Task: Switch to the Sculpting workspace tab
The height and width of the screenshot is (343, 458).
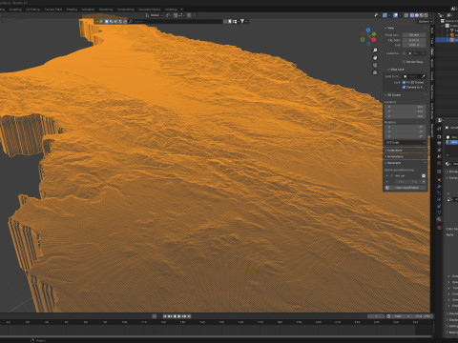Action: [15, 10]
